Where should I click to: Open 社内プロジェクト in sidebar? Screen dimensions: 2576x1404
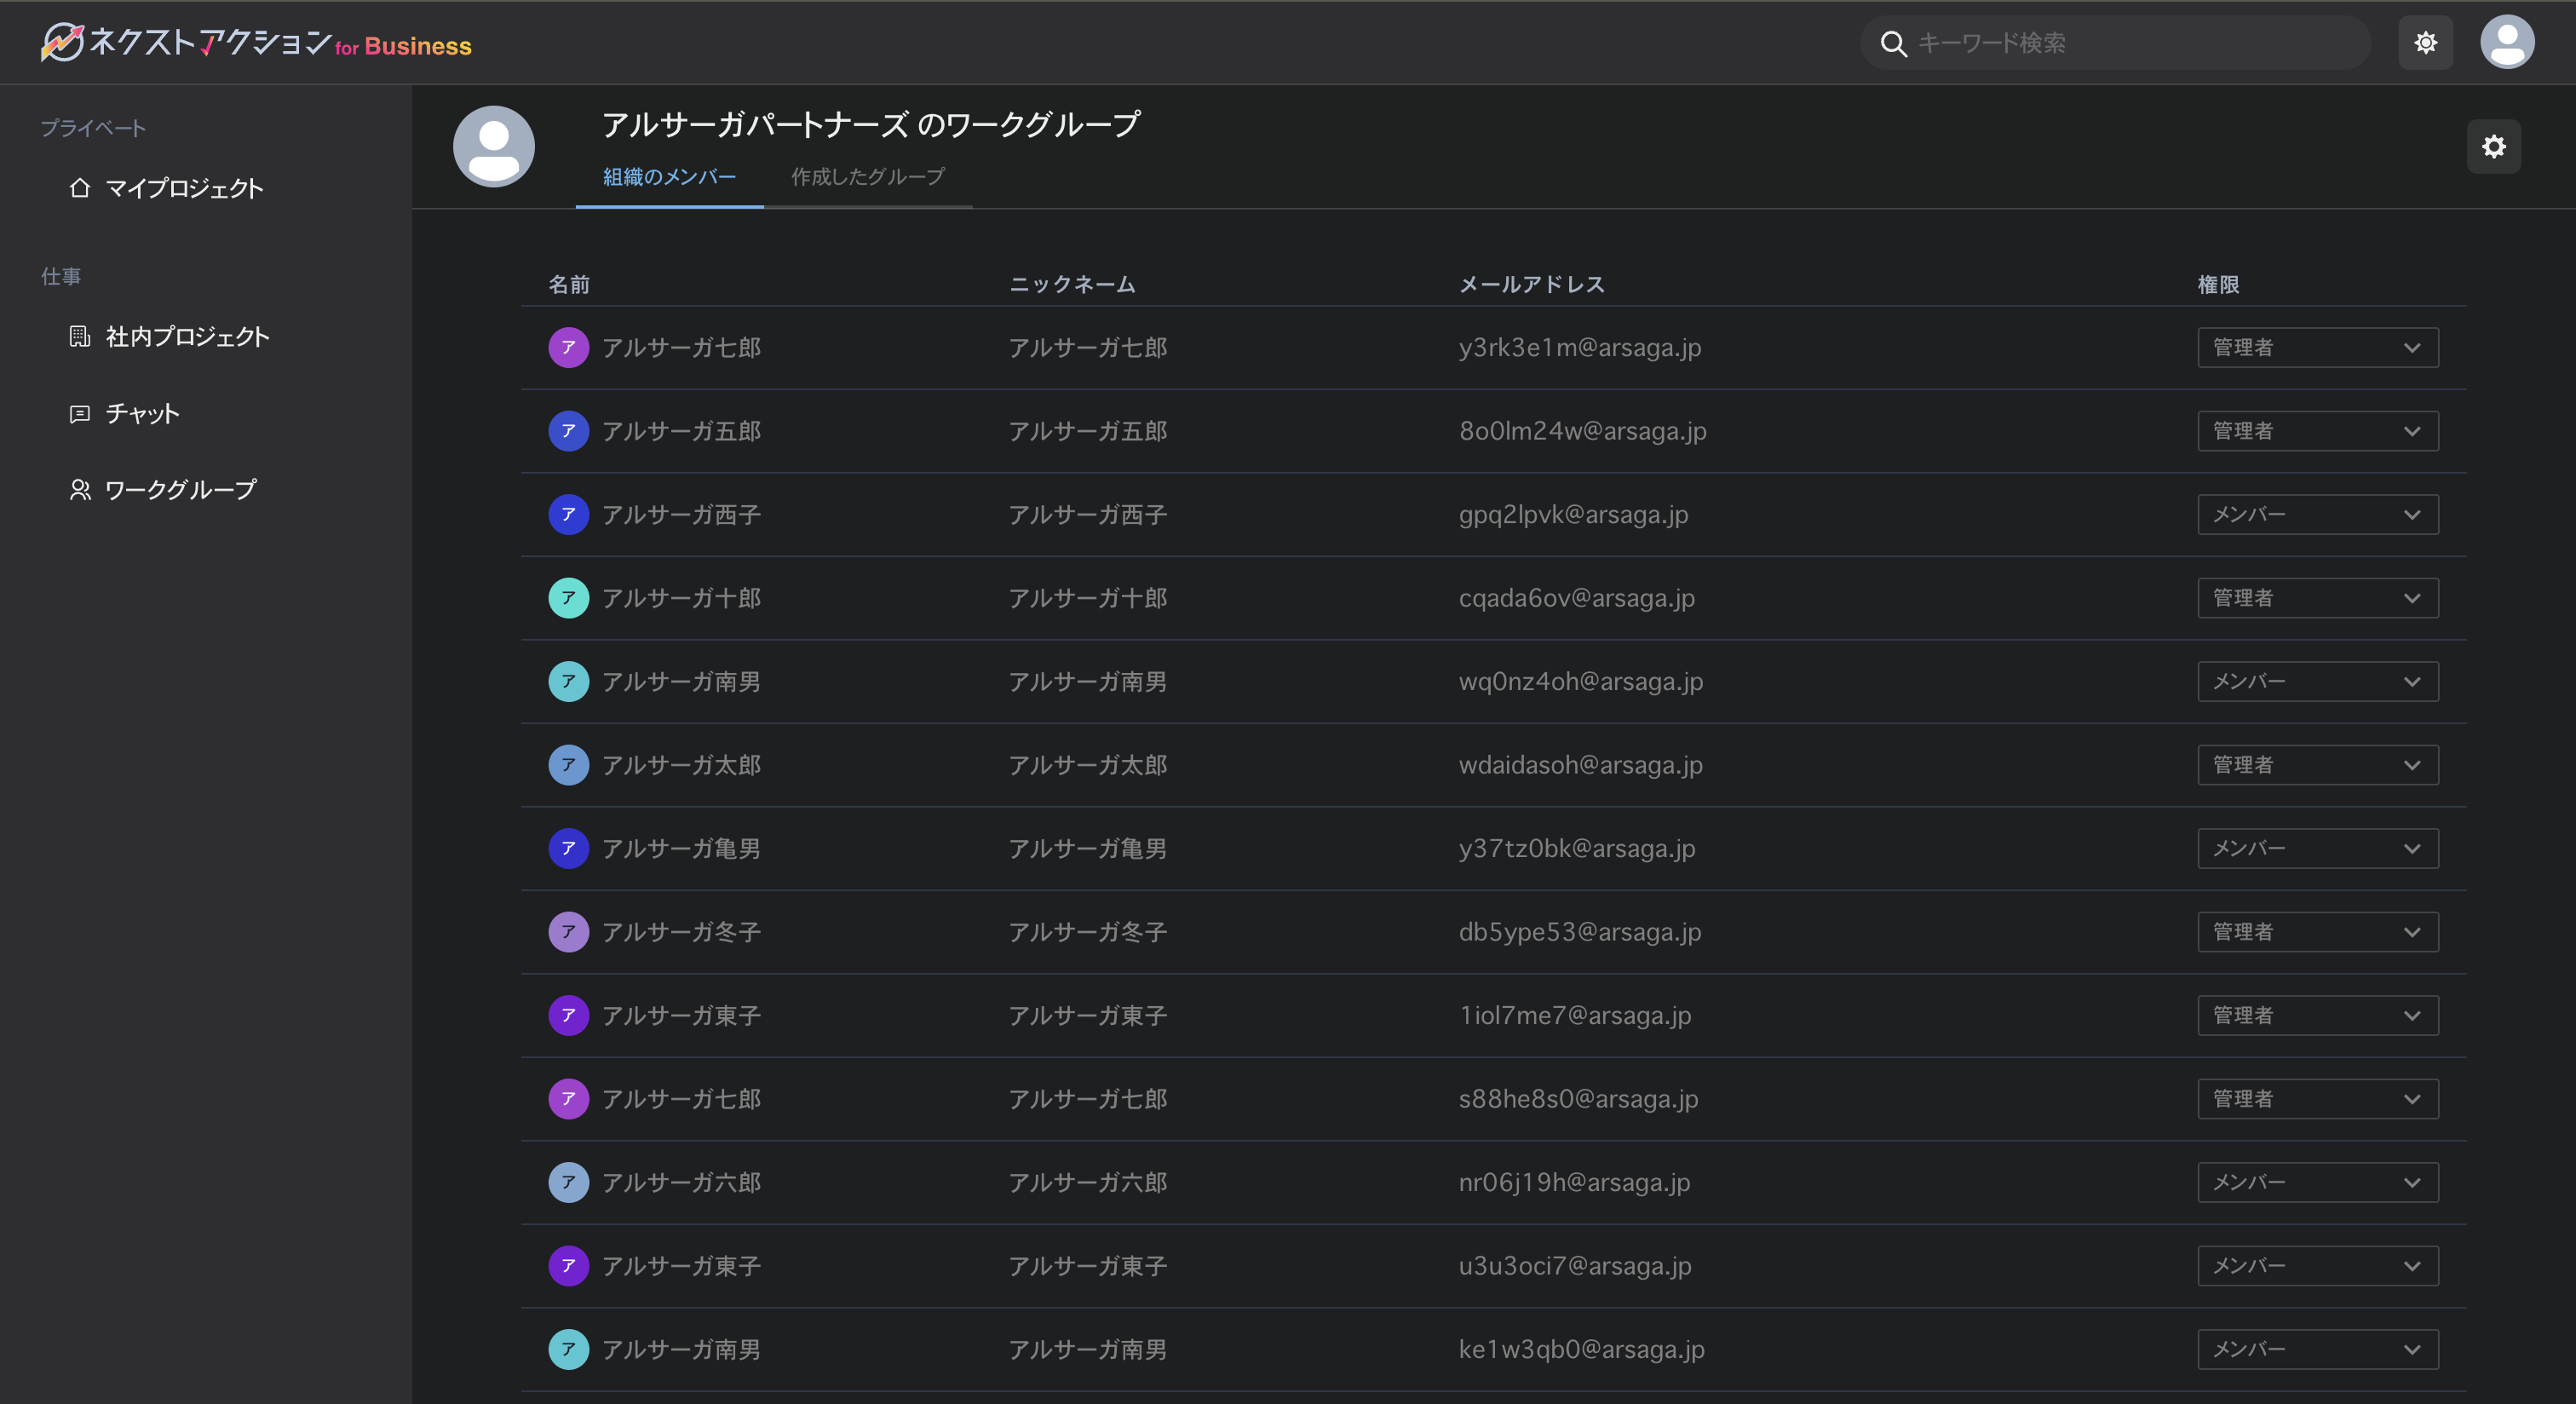pyautogui.click(x=169, y=336)
